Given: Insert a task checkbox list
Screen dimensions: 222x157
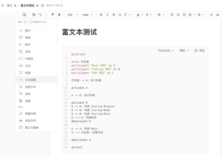Looking at the screenshot, I should tap(184, 15).
